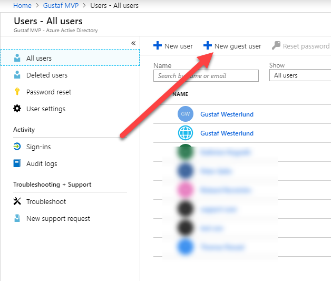Click the New guest user button label

tap(238, 46)
